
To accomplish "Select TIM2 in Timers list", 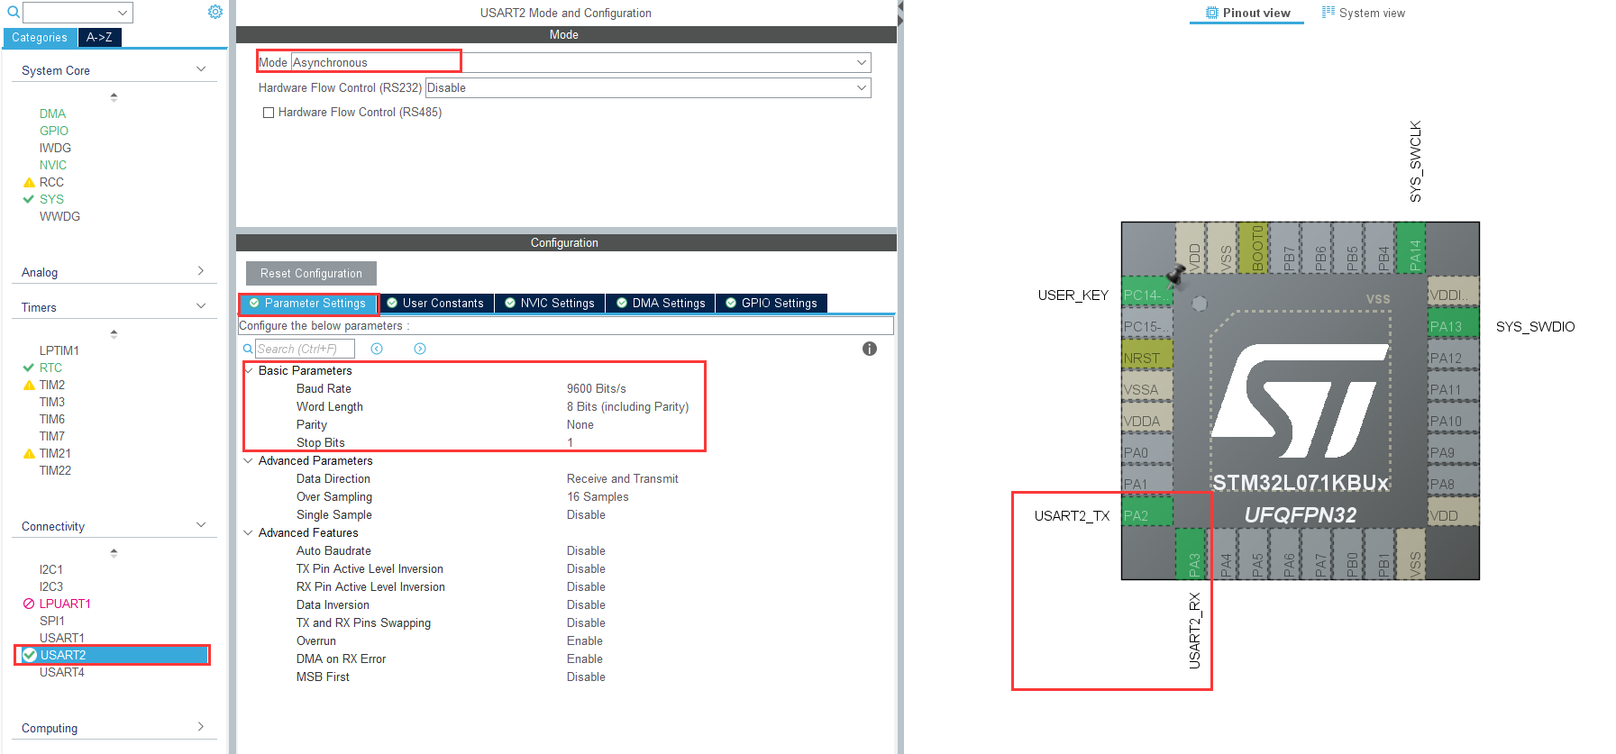I will [51, 385].
